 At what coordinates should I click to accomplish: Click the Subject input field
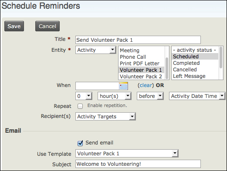coord(138,164)
